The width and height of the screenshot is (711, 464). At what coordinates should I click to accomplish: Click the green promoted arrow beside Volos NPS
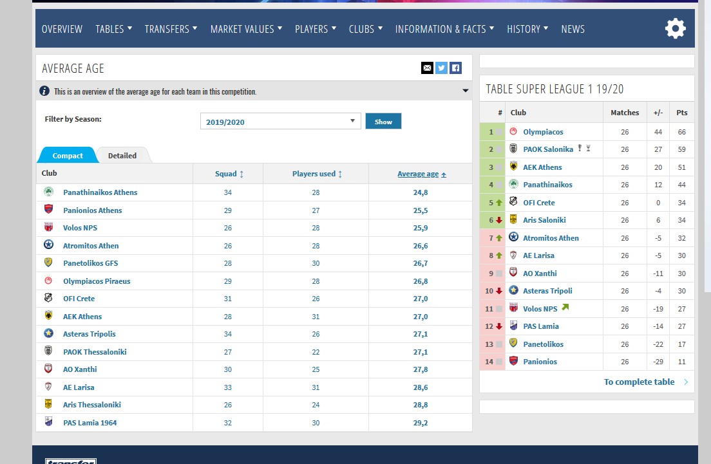point(565,307)
